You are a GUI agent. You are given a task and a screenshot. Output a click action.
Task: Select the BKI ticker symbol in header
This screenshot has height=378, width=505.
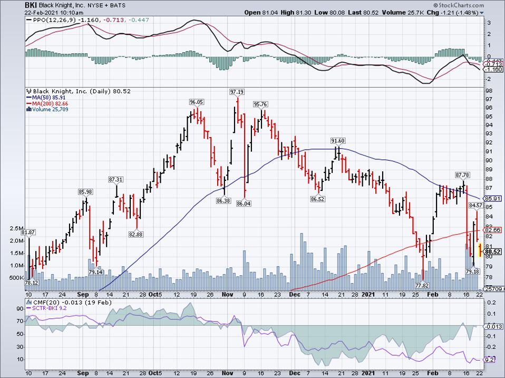coord(30,5)
